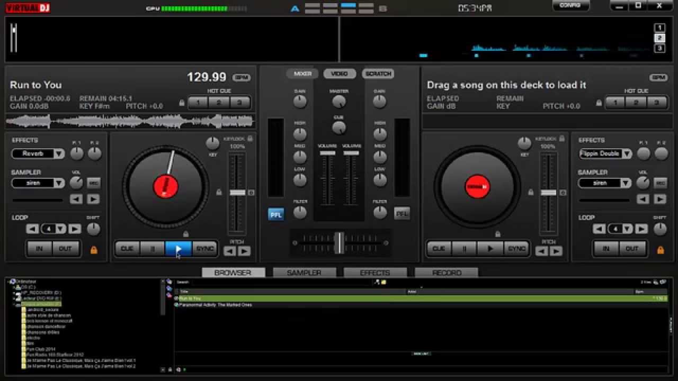
Task: Halve the left deck loop length
Action: (x=33, y=229)
